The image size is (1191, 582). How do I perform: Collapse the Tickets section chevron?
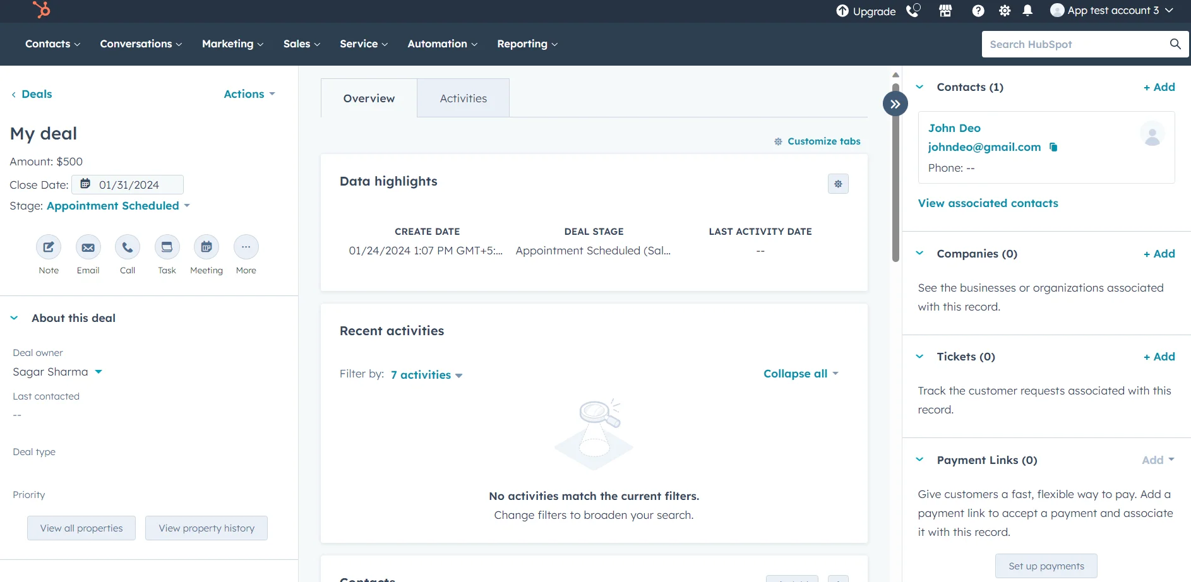point(919,356)
